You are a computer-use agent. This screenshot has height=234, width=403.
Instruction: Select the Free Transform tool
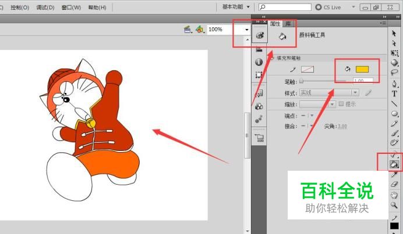[394, 53]
